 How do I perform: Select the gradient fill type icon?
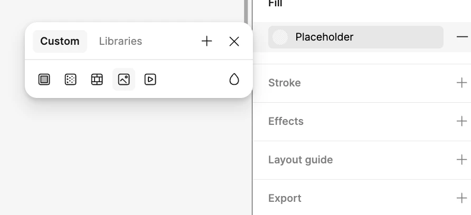(x=71, y=80)
